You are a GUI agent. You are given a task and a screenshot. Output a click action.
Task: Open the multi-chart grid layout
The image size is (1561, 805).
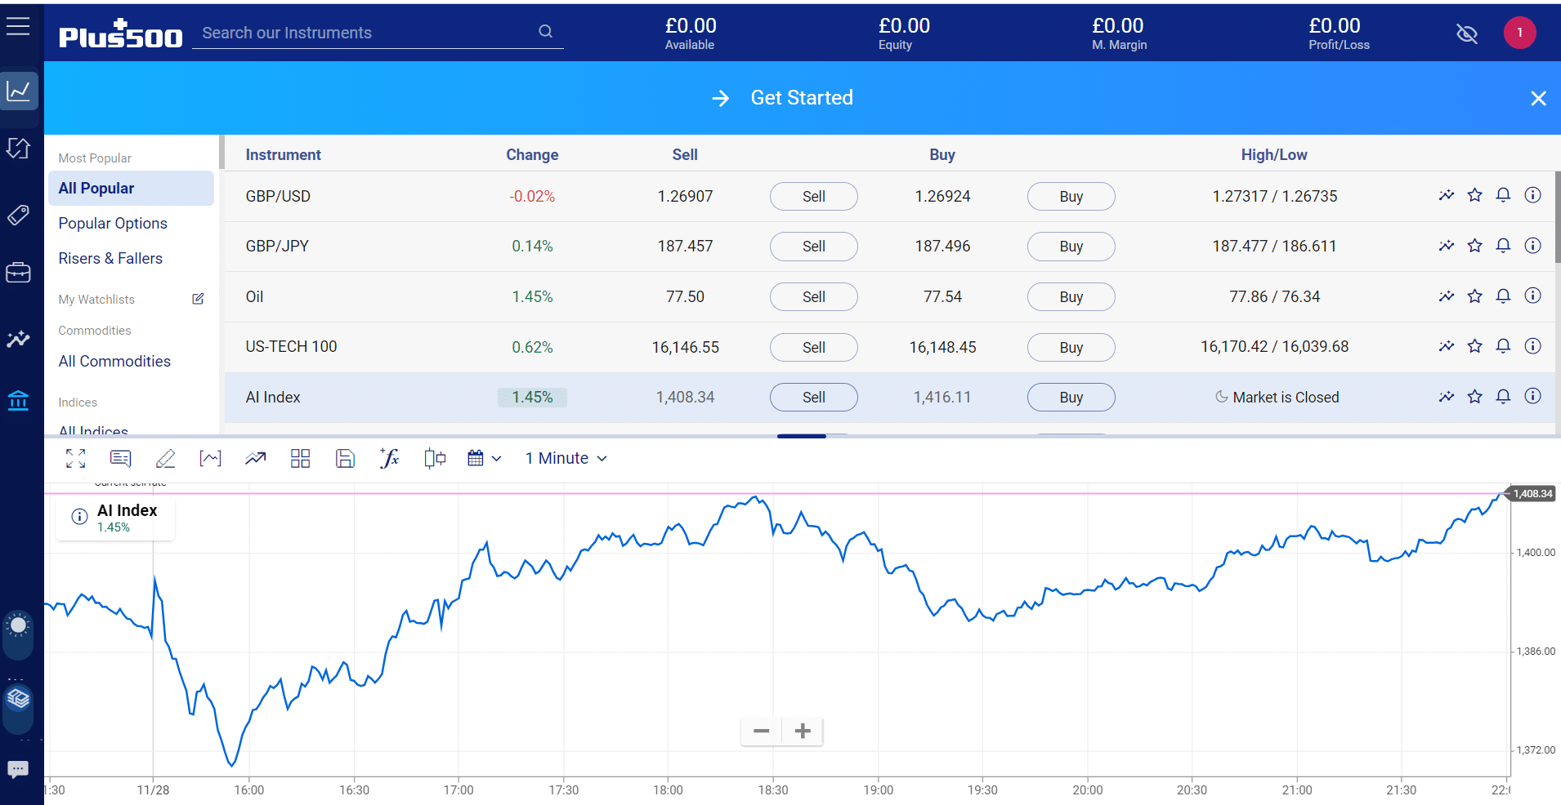[x=300, y=458]
